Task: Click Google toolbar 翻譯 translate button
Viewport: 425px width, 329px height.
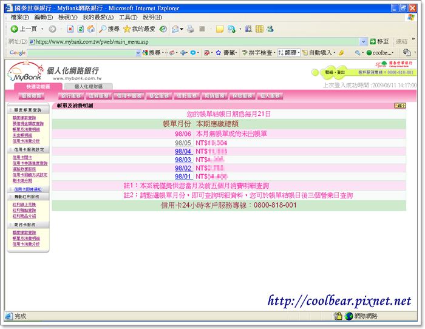Action: pyautogui.click(x=288, y=53)
